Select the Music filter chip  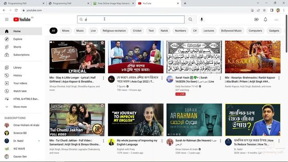(80, 31)
